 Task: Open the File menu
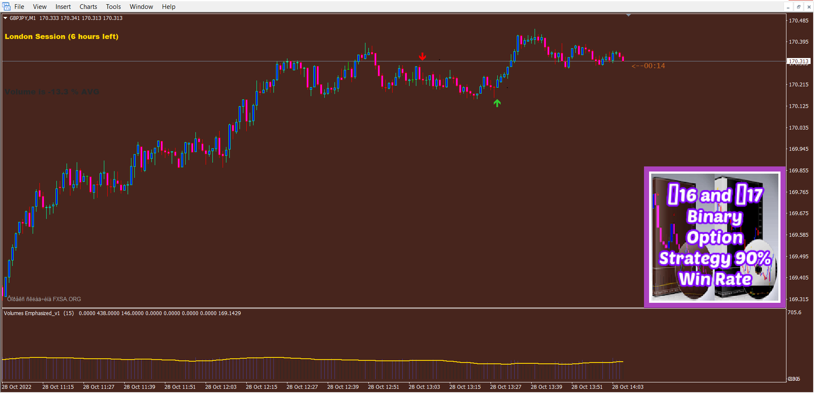(19, 7)
